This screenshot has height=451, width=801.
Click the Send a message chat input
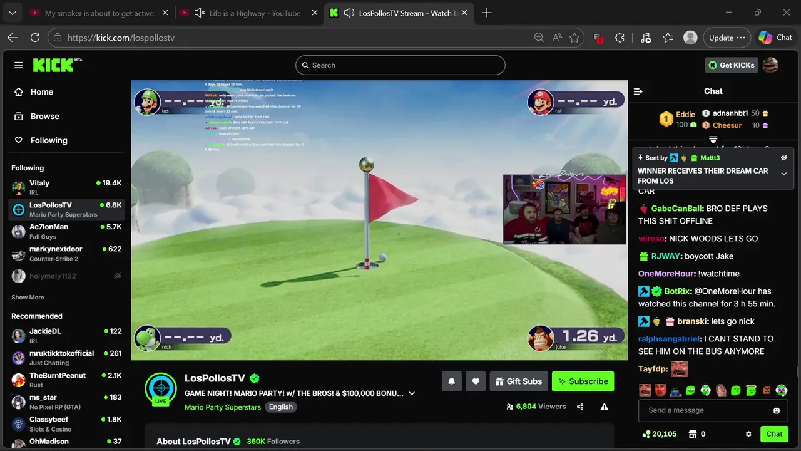tap(706, 410)
